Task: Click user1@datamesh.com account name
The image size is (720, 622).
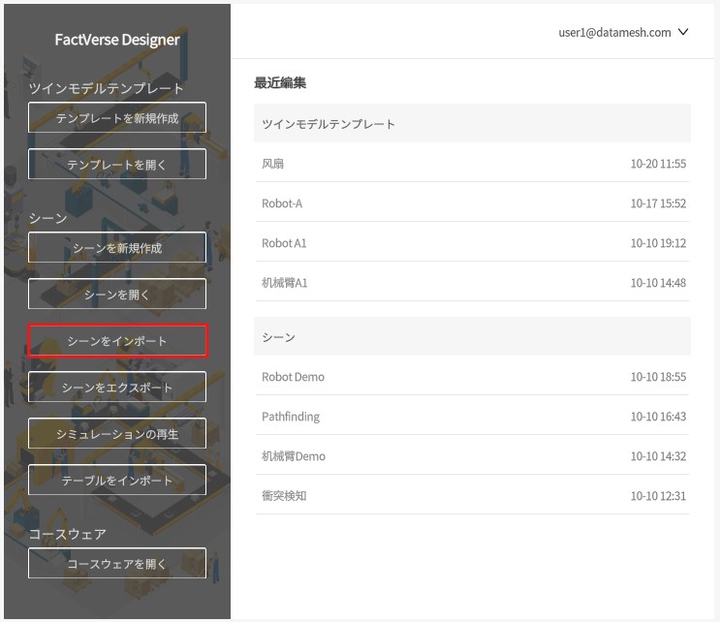Action: pos(614,32)
